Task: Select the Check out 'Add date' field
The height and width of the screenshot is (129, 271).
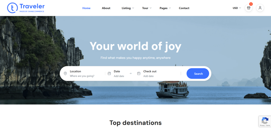Action: (x=148, y=76)
